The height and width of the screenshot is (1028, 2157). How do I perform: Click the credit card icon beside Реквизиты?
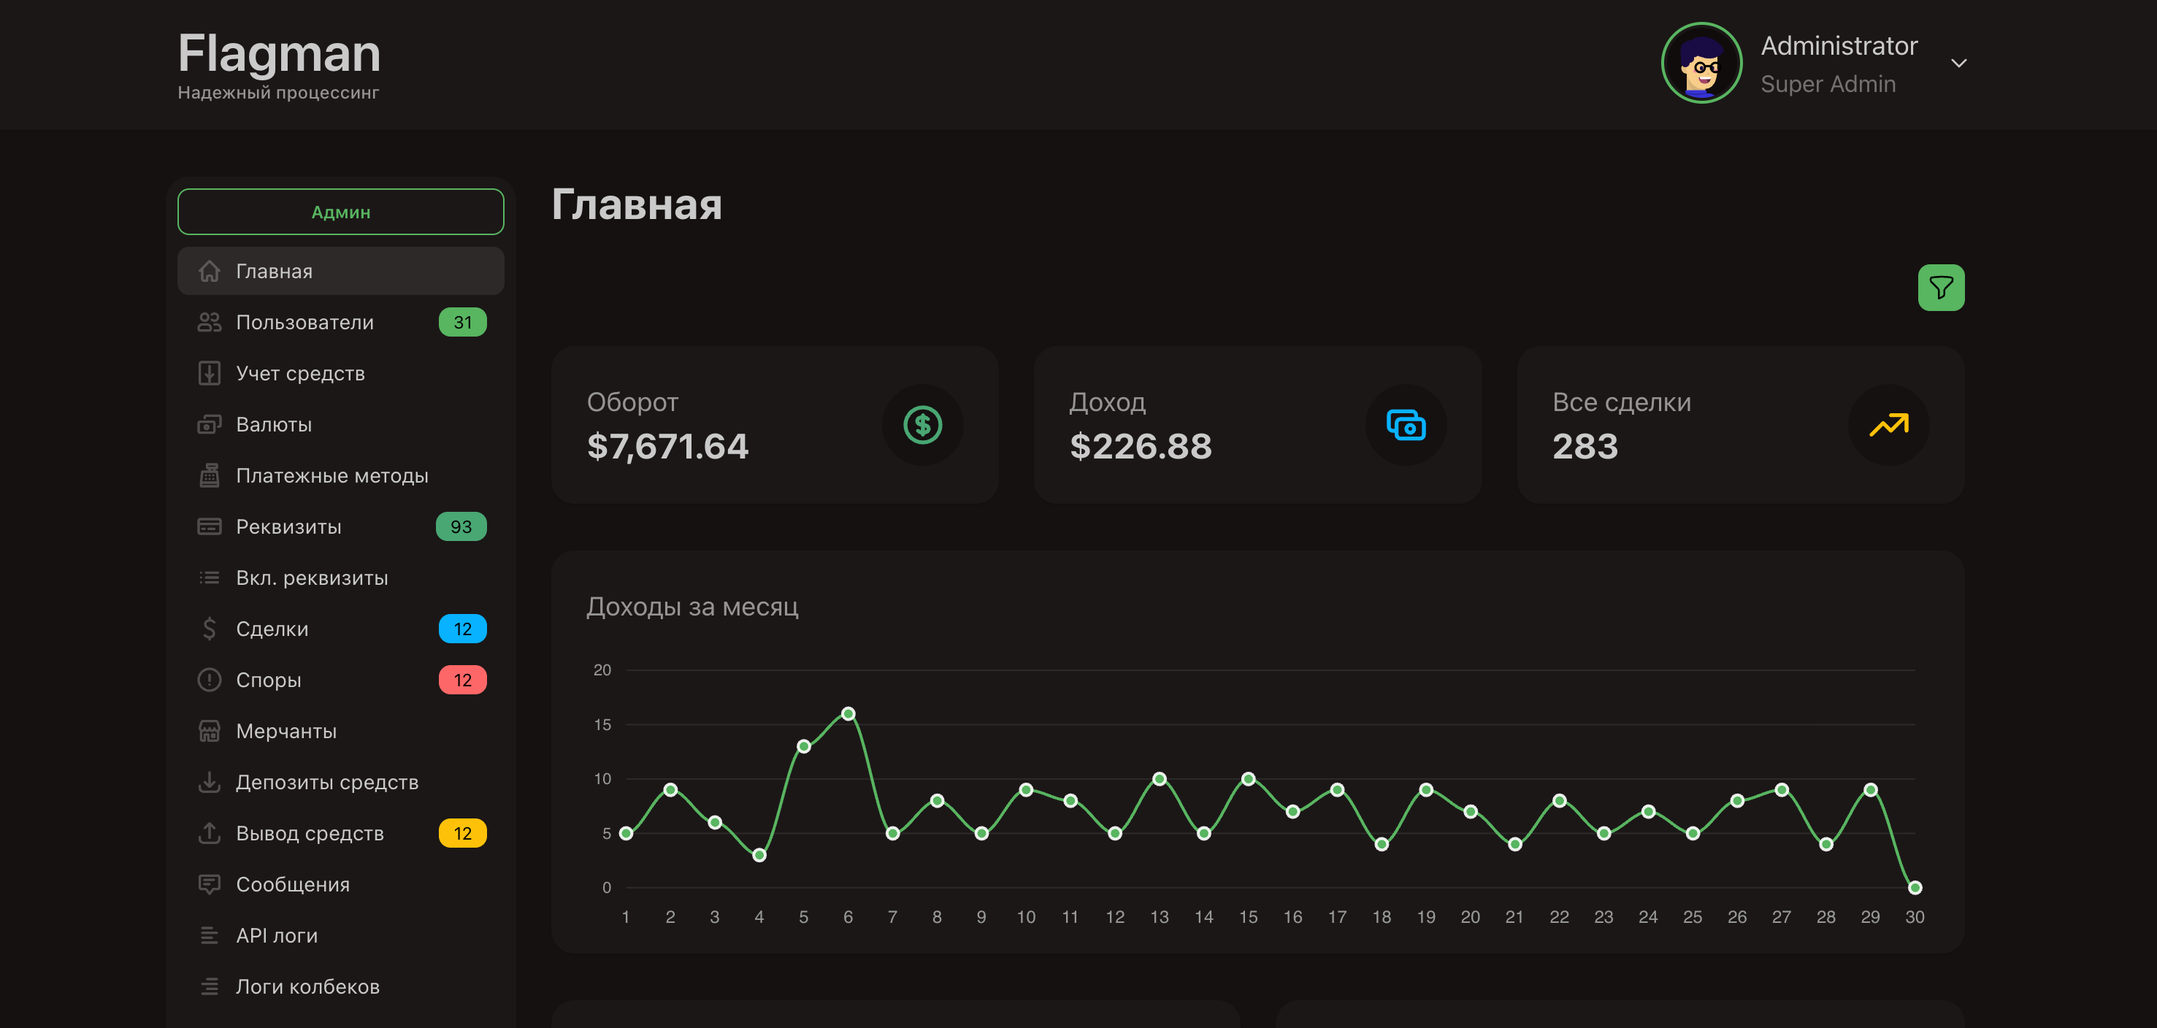tap(209, 526)
